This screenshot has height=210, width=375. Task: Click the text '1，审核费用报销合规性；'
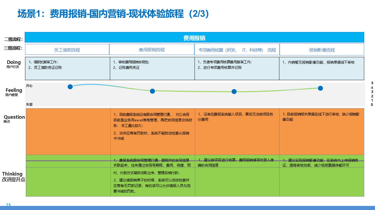[x=131, y=62]
